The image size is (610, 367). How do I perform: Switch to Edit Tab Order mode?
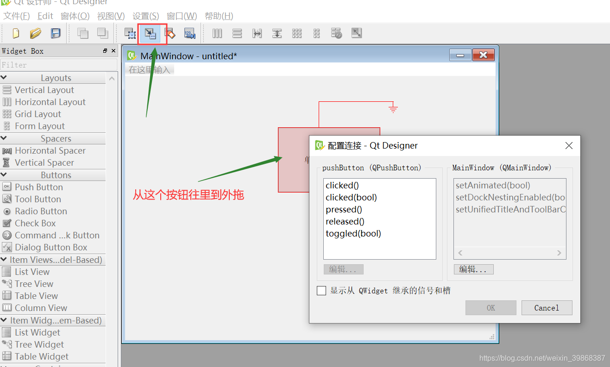coord(190,33)
